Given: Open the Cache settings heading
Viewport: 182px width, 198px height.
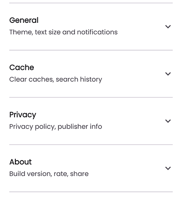Looking at the screenshot, I should coord(21,67).
